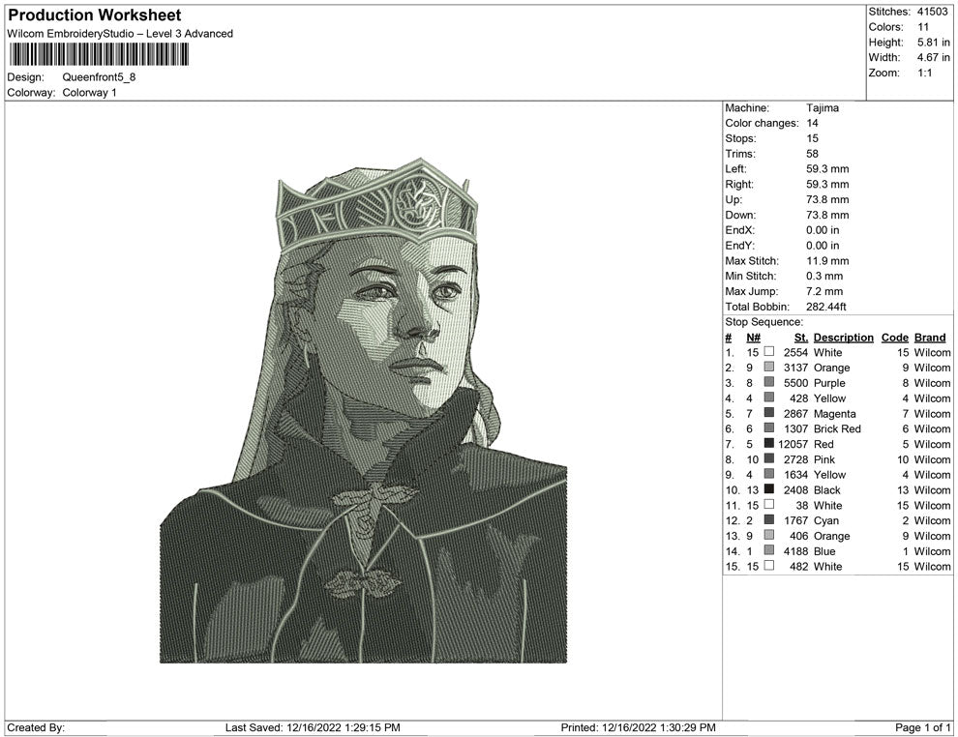The width and height of the screenshot is (958, 737).
Task: Click the black swatch in the Black row
Action: (769, 489)
